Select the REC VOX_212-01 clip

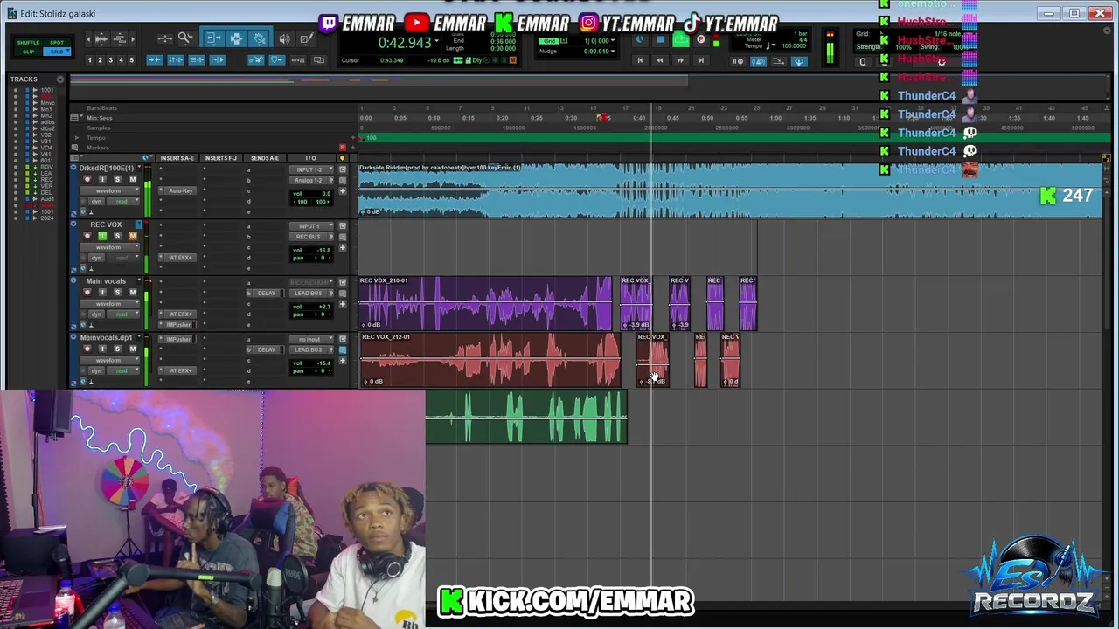coord(490,360)
